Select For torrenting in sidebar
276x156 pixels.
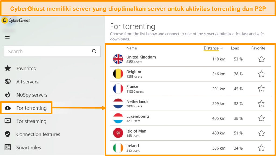(26, 108)
